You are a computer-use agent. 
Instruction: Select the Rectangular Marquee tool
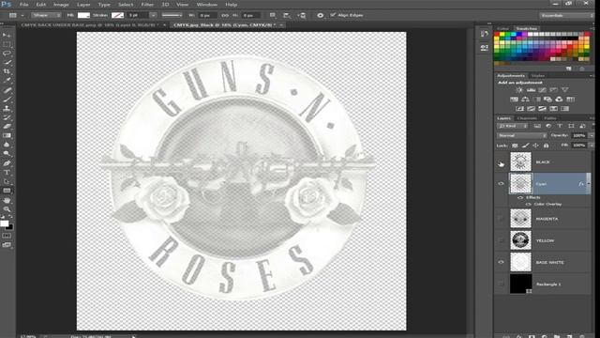pyautogui.click(x=7, y=44)
